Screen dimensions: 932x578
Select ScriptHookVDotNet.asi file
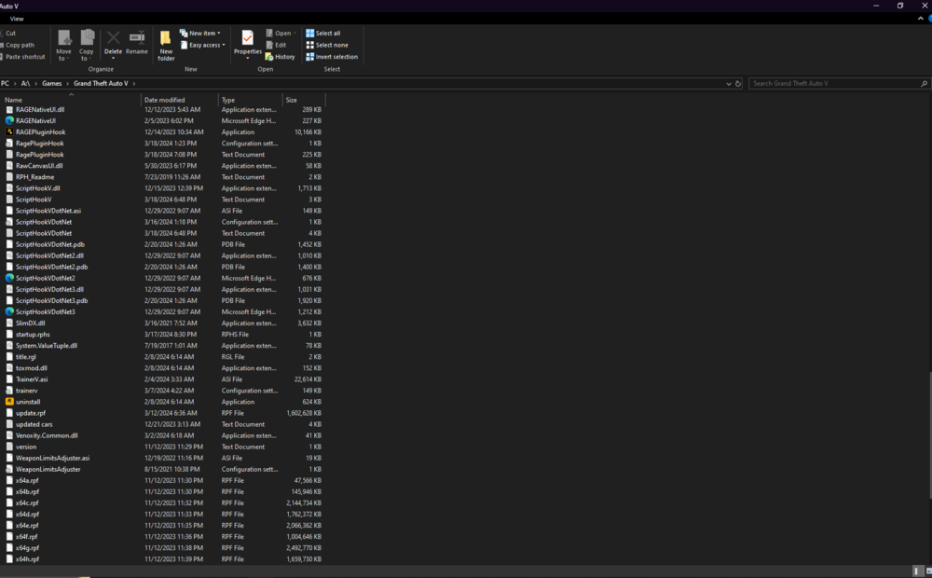click(48, 211)
